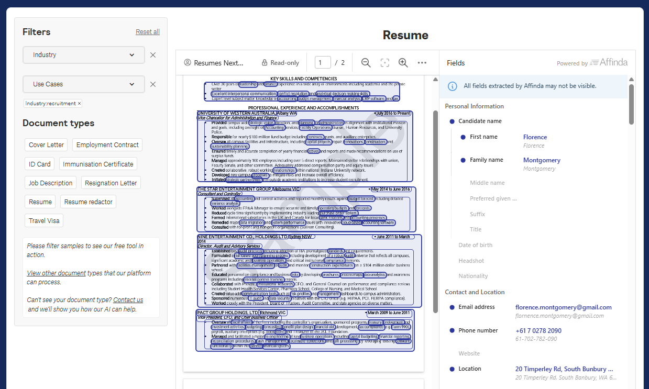The width and height of the screenshot is (649, 389).
Task: Zoom out on the resume preview
Action: pyautogui.click(x=366, y=62)
